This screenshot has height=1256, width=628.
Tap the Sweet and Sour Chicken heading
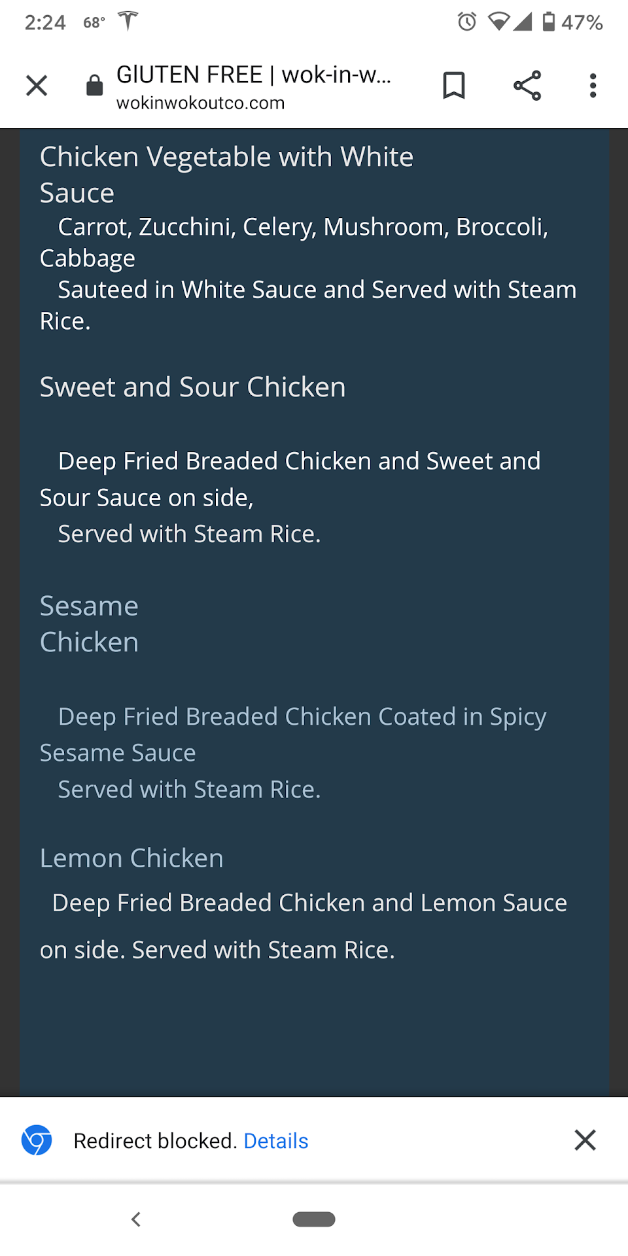[x=192, y=387]
